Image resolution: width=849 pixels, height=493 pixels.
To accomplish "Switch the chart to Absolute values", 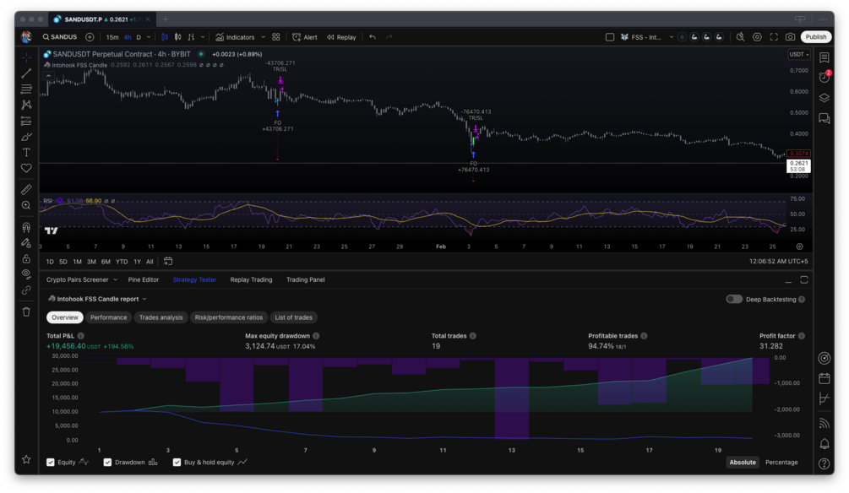I will coord(742,462).
